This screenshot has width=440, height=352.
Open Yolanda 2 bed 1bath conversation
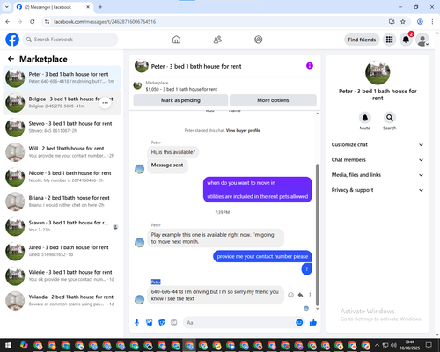pos(62,301)
